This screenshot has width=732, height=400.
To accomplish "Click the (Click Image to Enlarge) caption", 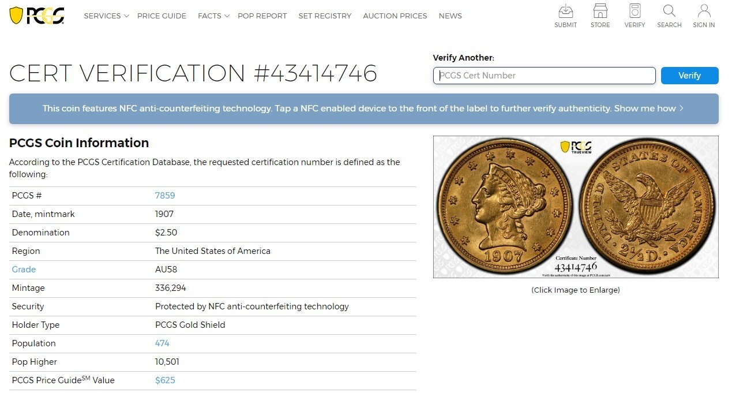I will click(x=576, y=290).
